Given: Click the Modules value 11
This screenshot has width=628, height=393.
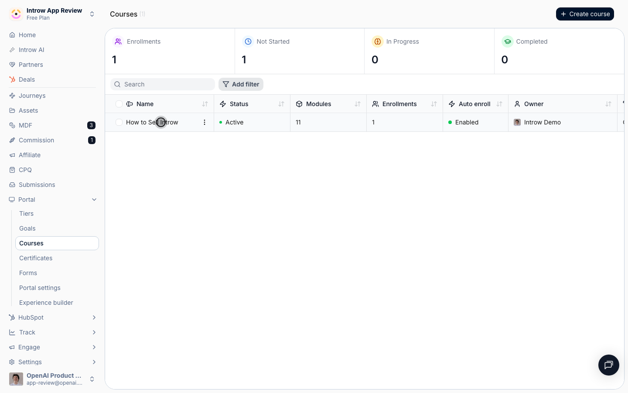Looking at the screenshot, I should [298, 122].
